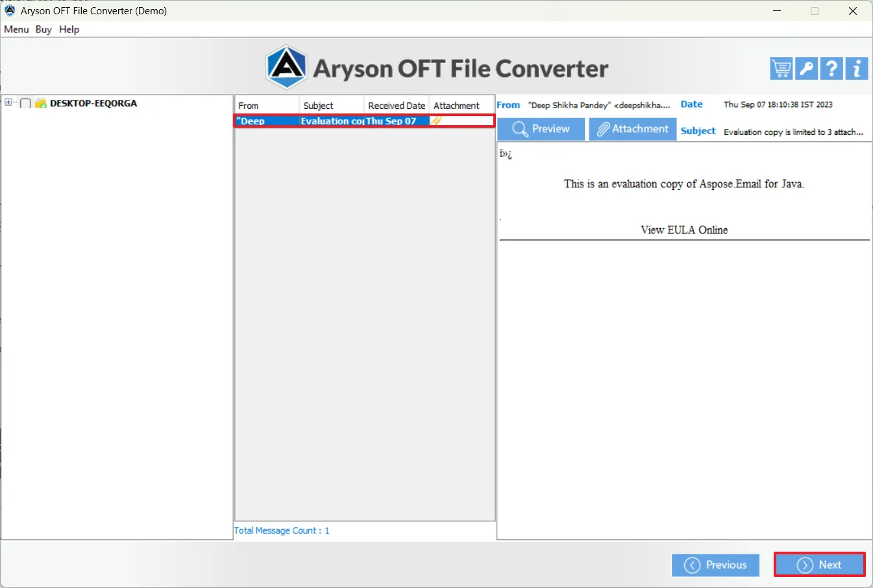
Task: Click View EULA Online link
Action: click(x=684, y=230)
